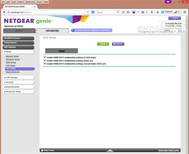Click the PageRank toolbar item

169,12
